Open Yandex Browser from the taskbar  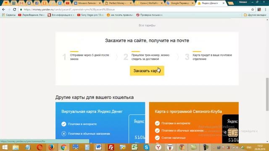pos(158,147)
